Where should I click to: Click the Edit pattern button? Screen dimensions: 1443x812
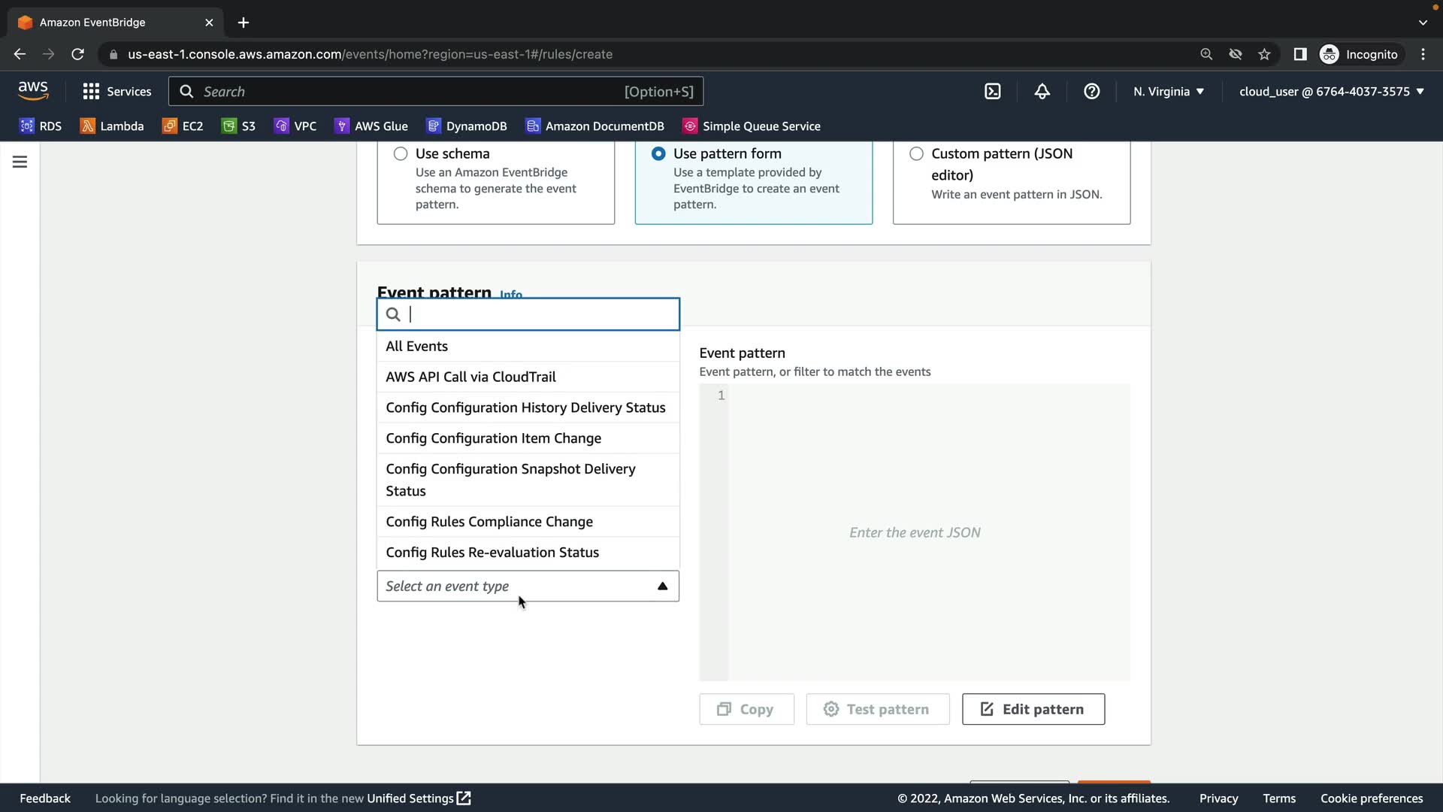[1033, 709]
